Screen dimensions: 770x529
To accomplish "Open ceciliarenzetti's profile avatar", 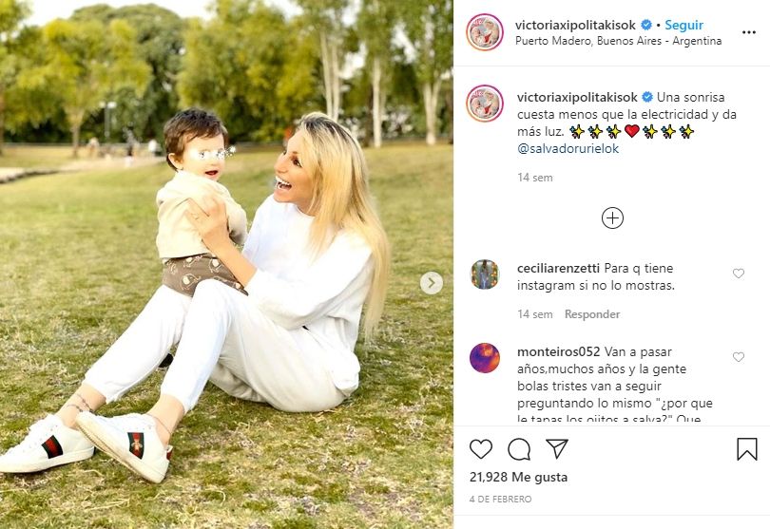I will (x=485, y=274).
